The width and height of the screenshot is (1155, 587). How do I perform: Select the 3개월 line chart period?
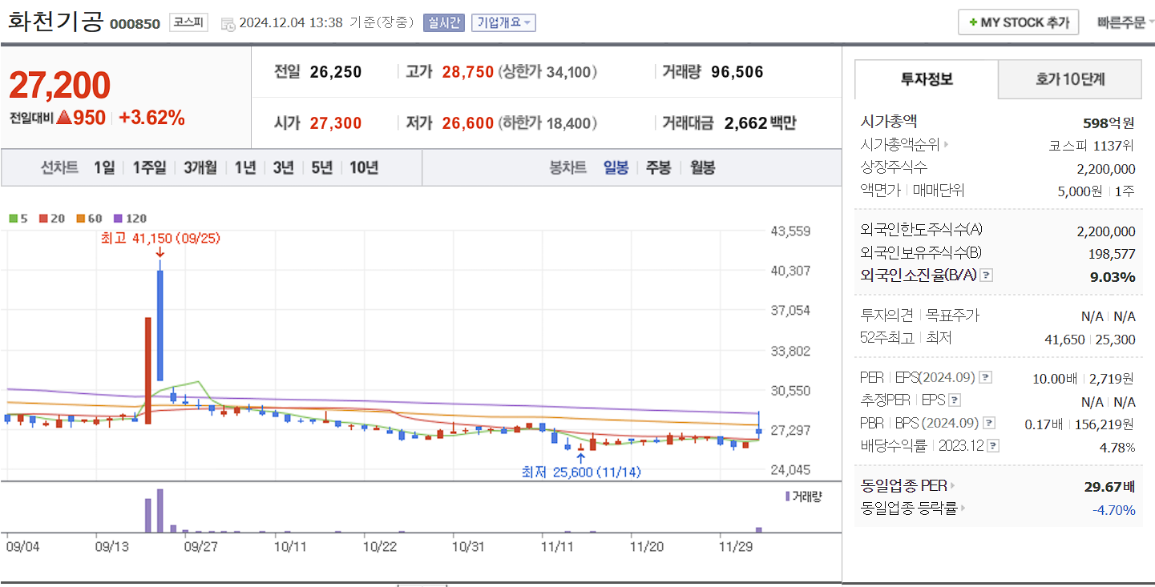coord(200,167)
